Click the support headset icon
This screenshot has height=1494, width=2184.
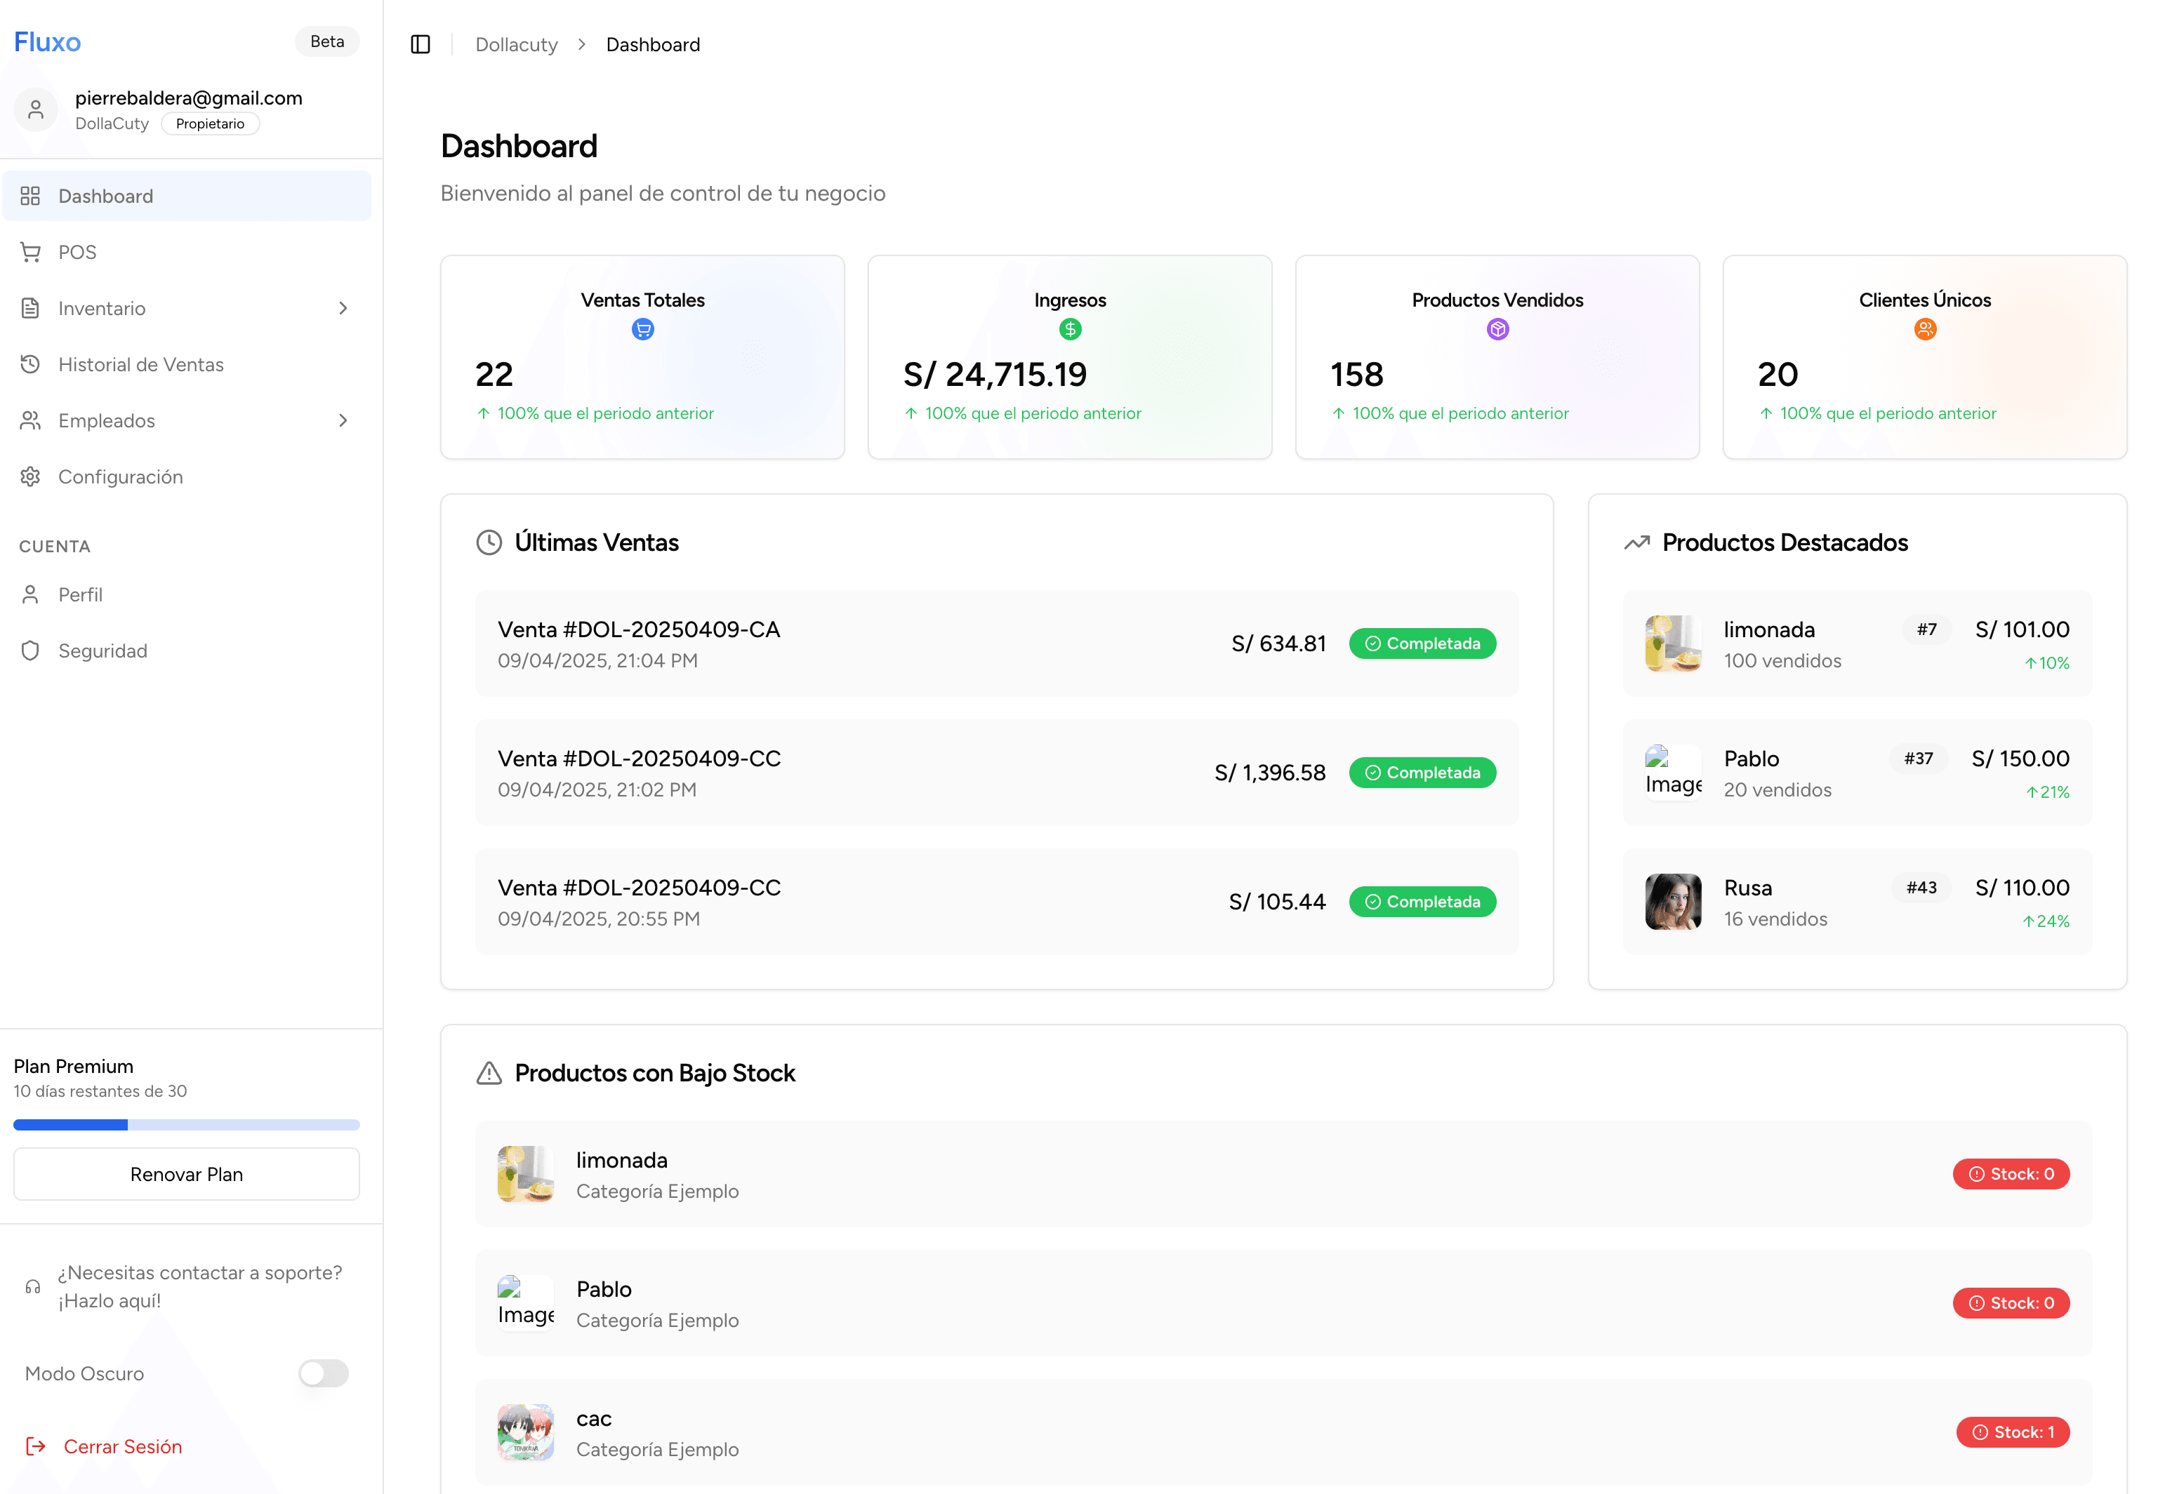[x=33, y=1286]
